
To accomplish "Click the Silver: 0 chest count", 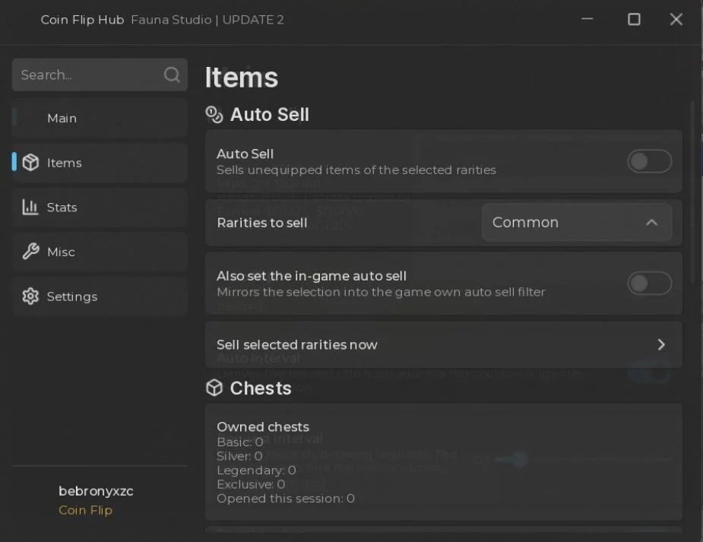I will pos(239,456).
